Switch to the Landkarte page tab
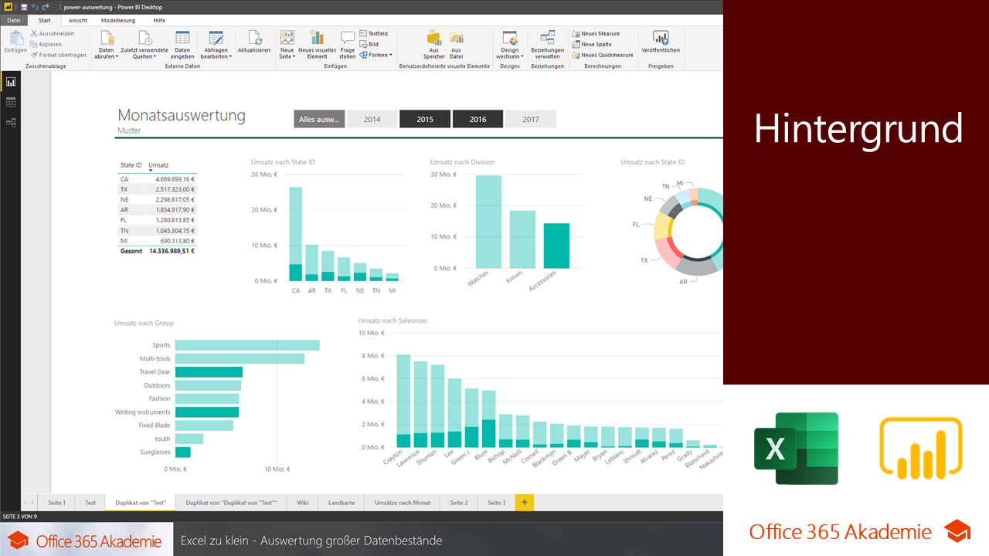The image size is (989, 556). (x=342, y=503)
